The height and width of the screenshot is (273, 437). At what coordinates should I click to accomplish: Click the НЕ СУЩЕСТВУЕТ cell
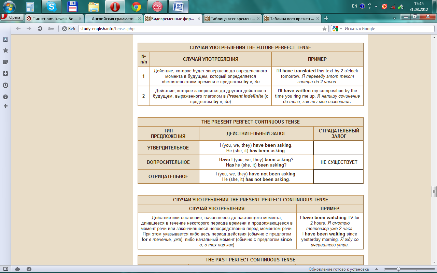point(339,162)
